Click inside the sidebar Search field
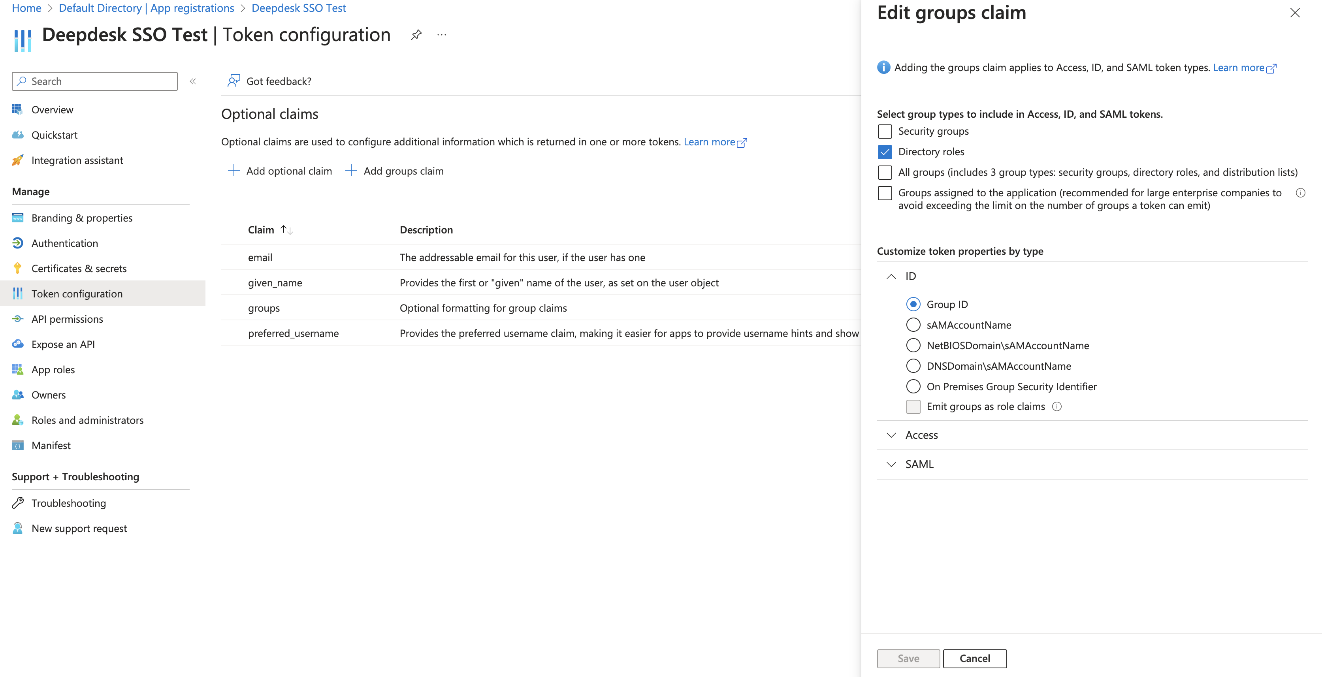 pos(95,81)
